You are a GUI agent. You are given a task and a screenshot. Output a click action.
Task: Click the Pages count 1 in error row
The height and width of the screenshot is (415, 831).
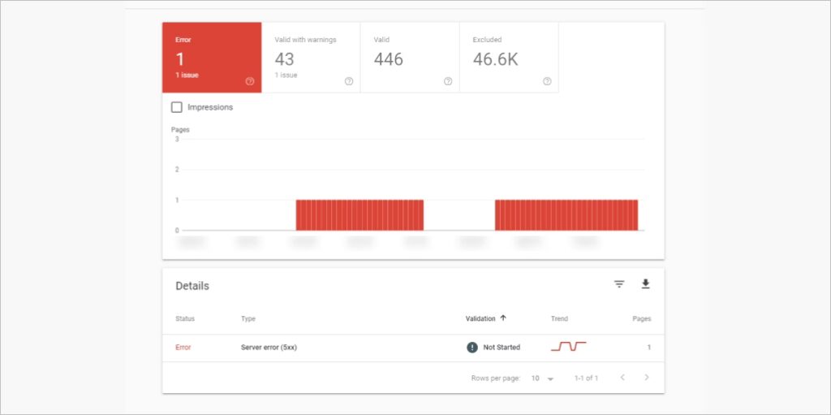[x=648, y=348]
